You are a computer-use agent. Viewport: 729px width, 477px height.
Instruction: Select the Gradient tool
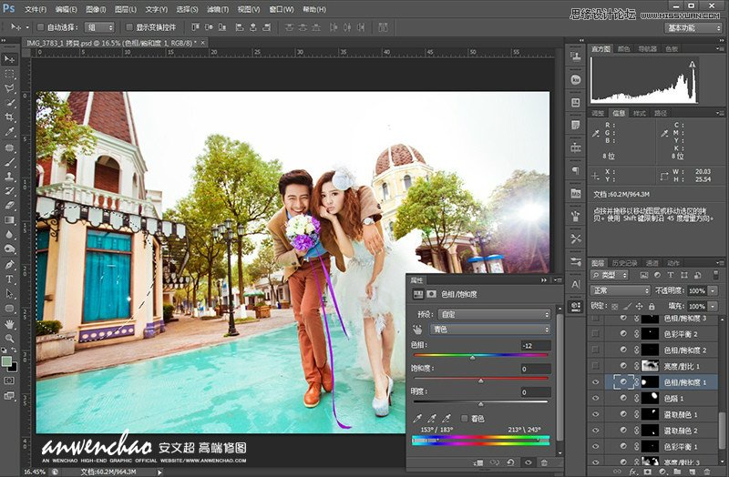(9, 220)
